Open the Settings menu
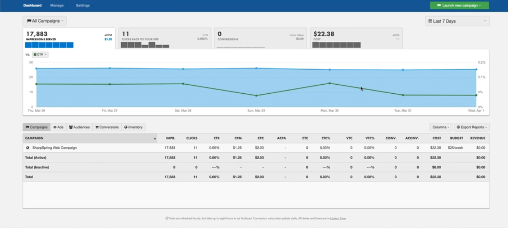This screenshot has width=508, height=228. [83, 6]
